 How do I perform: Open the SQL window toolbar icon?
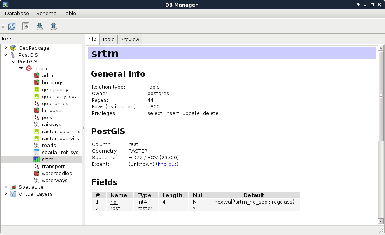click(26, 26)
